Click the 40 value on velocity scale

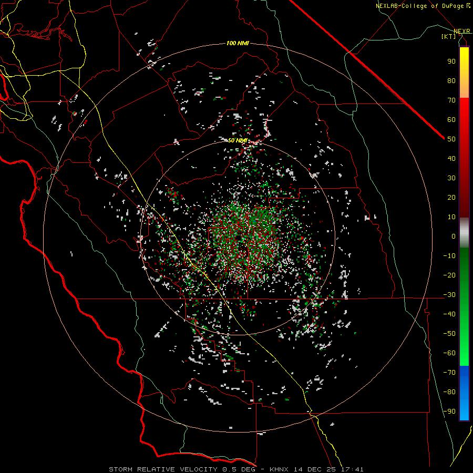pos(451,158)
